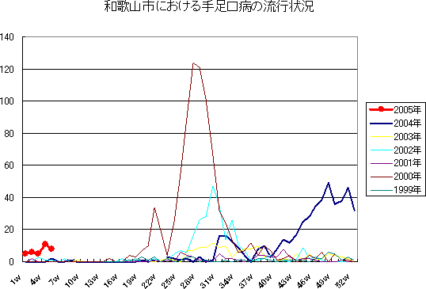Click the highest red 2005 marker
Screen dimensions: 426x289
click(45, 244)
